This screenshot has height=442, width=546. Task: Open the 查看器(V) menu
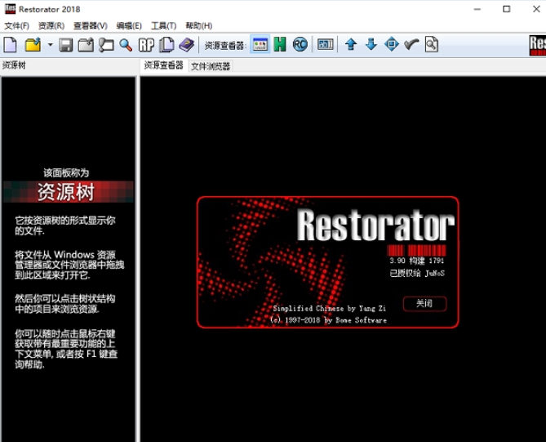click(x=91, y=26)
